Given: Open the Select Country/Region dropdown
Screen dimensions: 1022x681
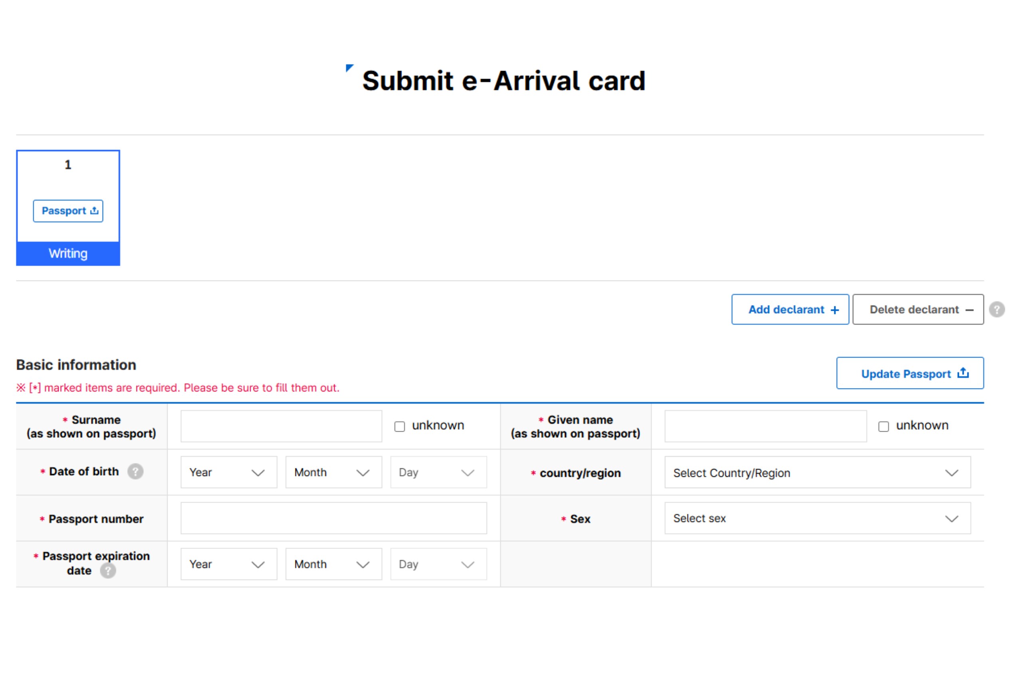Looking at the screenshot, I should tap(817, 472).
